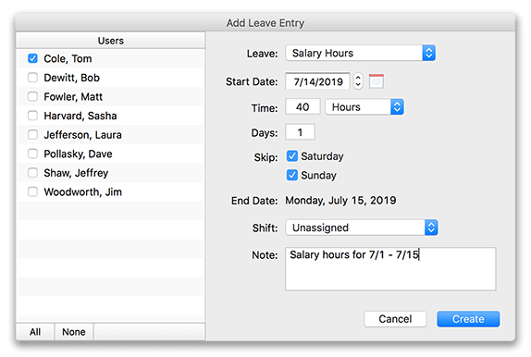Select the name Cole, Tom in the list

point(68,58)
